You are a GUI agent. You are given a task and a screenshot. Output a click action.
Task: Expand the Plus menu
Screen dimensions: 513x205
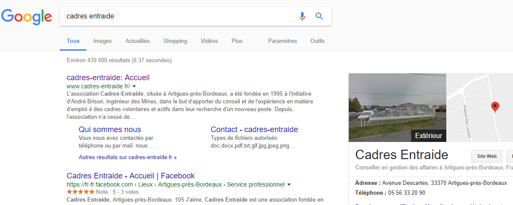coord(237,41)
